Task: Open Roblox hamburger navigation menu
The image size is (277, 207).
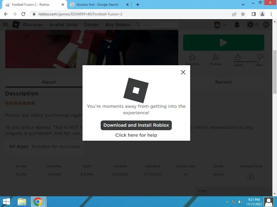Action: click(x=5, y=25)
